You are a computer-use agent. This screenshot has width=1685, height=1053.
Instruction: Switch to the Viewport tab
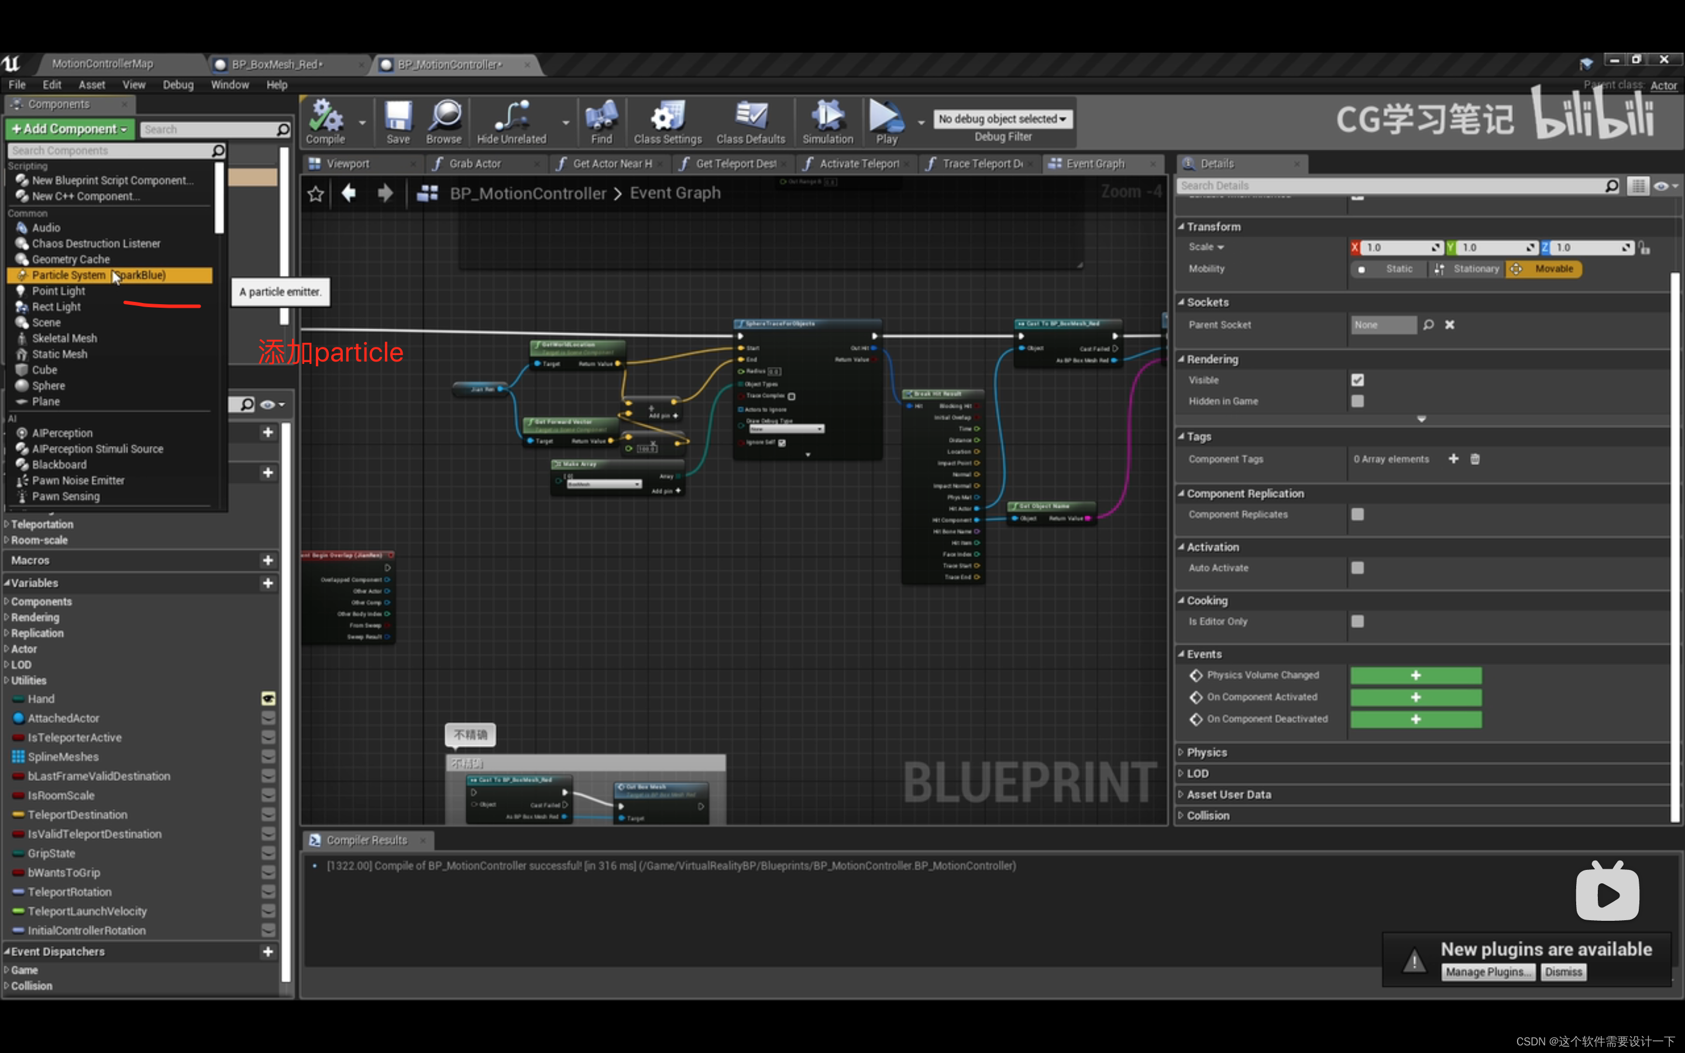(348, 164)
